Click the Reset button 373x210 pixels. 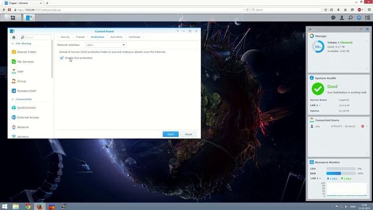coord(188,134)
